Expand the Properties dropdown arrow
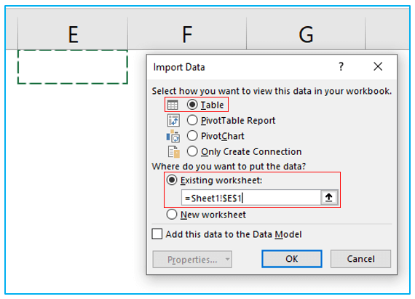The height and width of the screenshot is (299, 415). (228, 259)
